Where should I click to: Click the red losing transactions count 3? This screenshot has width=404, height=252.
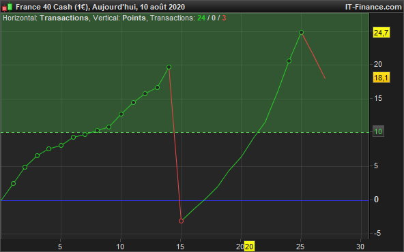(224, 18)
